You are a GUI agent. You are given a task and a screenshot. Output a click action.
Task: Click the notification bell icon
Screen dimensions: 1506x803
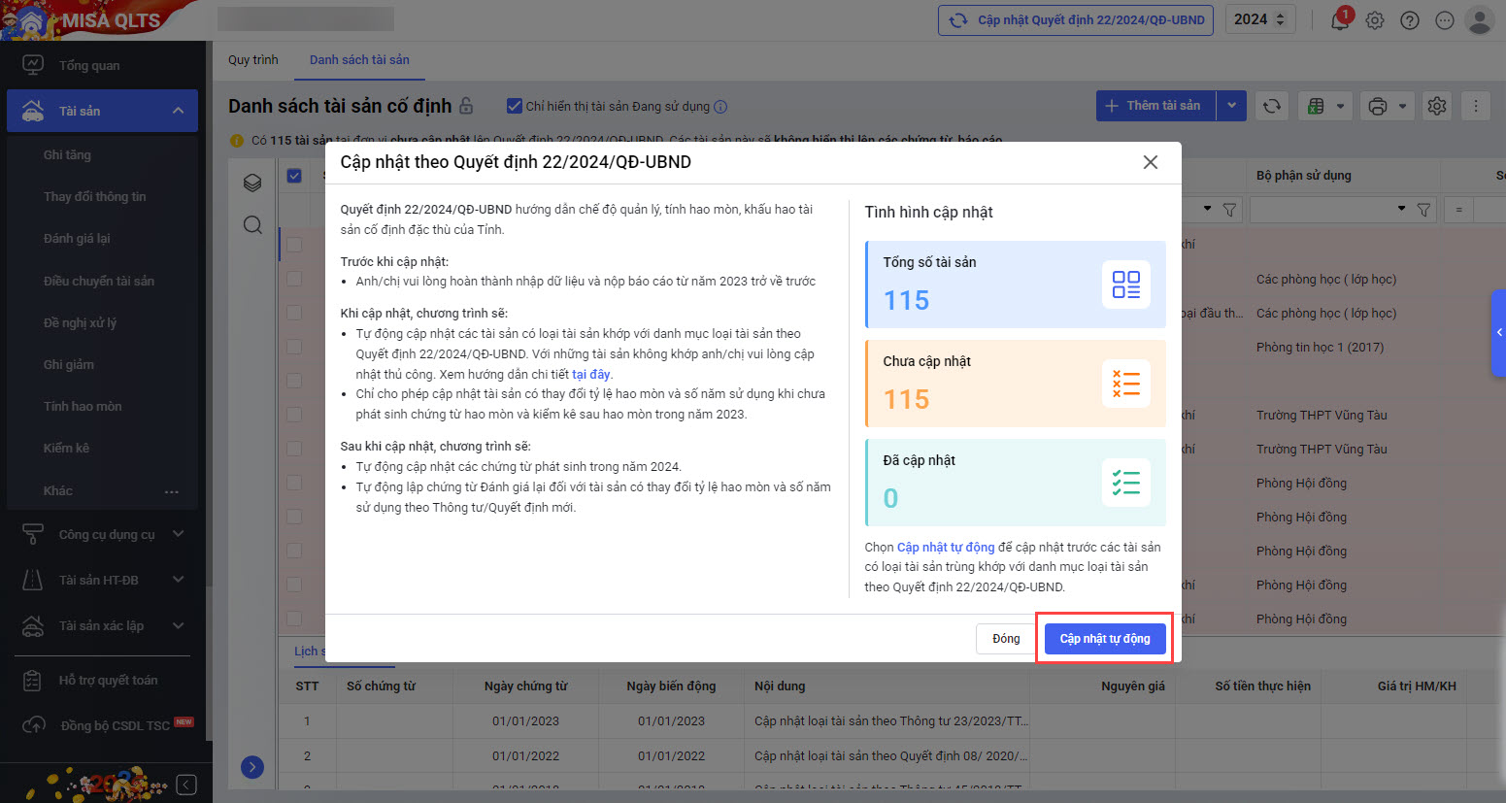[x=1340, y=20]
